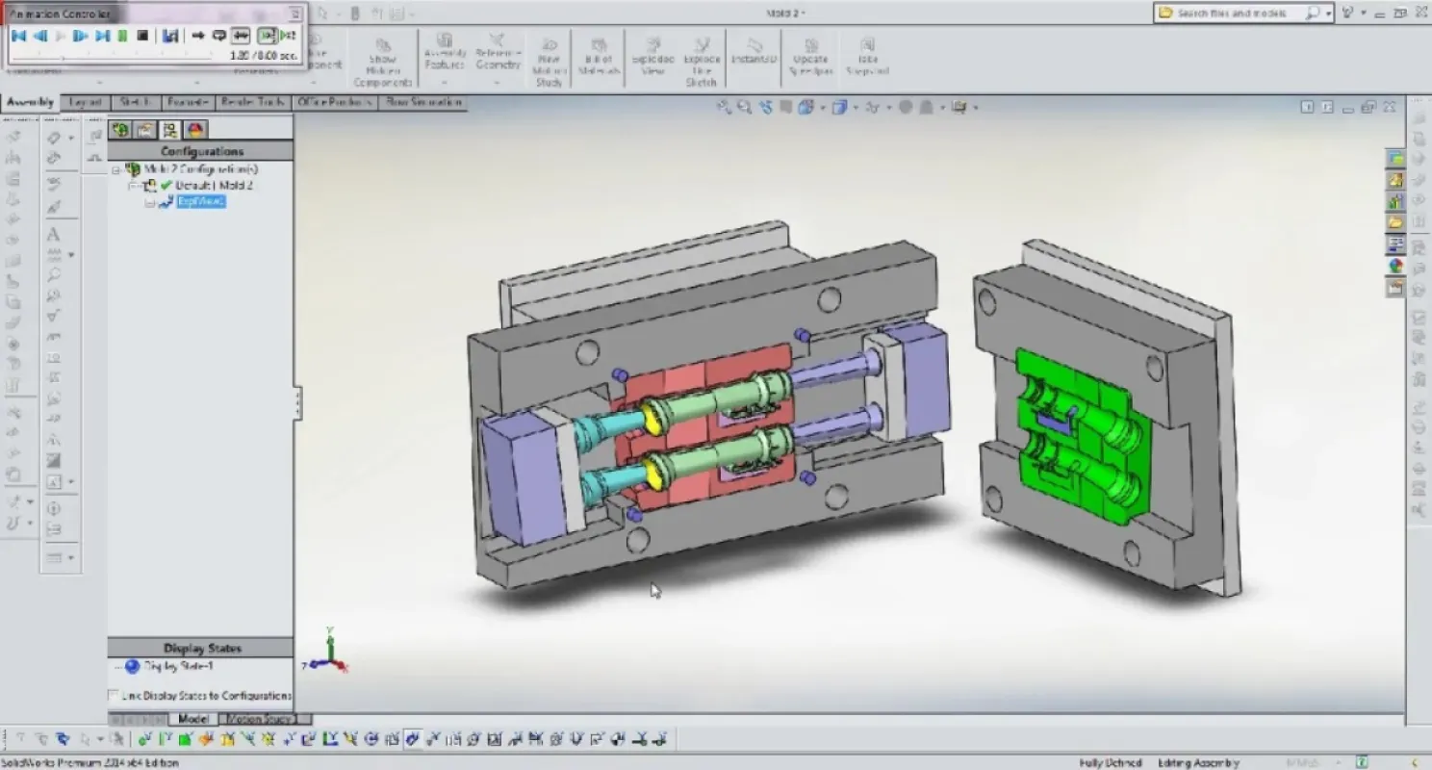Switch to the Sketch ribbon tab
The image size is (1432, 770).
point(135,102)
